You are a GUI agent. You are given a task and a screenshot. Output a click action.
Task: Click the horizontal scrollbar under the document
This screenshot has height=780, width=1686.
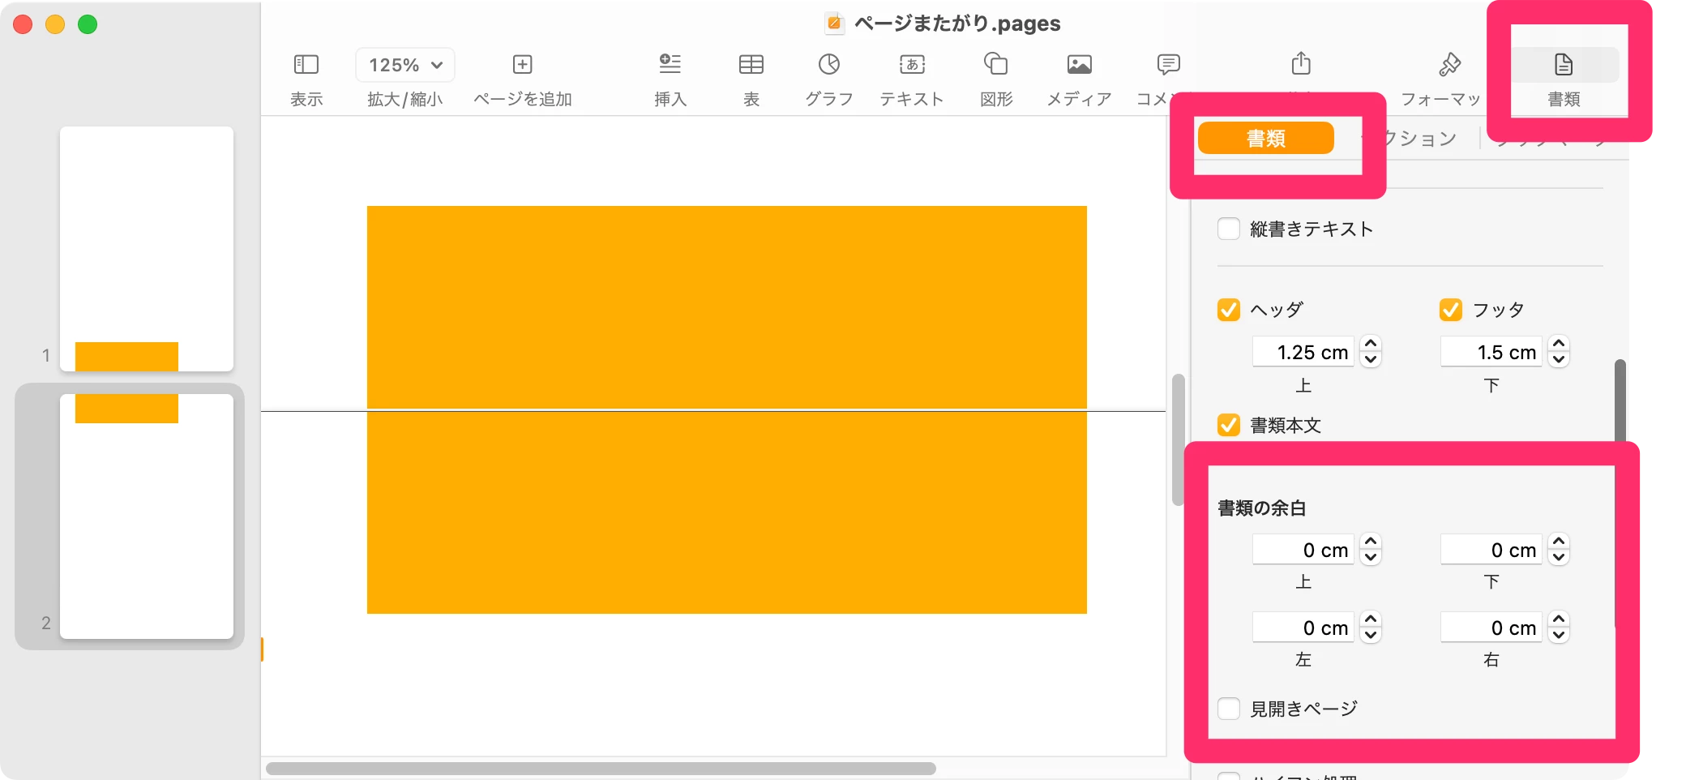coord(601,768)
